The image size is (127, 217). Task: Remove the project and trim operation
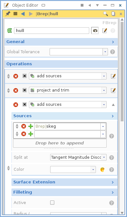(x=16, y=91)
